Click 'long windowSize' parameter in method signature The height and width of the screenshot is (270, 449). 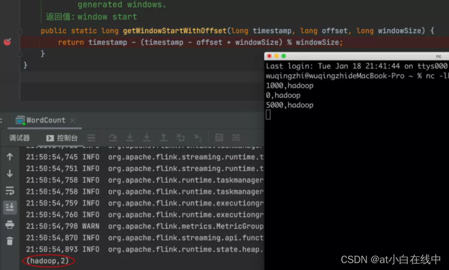coord(390,31)
